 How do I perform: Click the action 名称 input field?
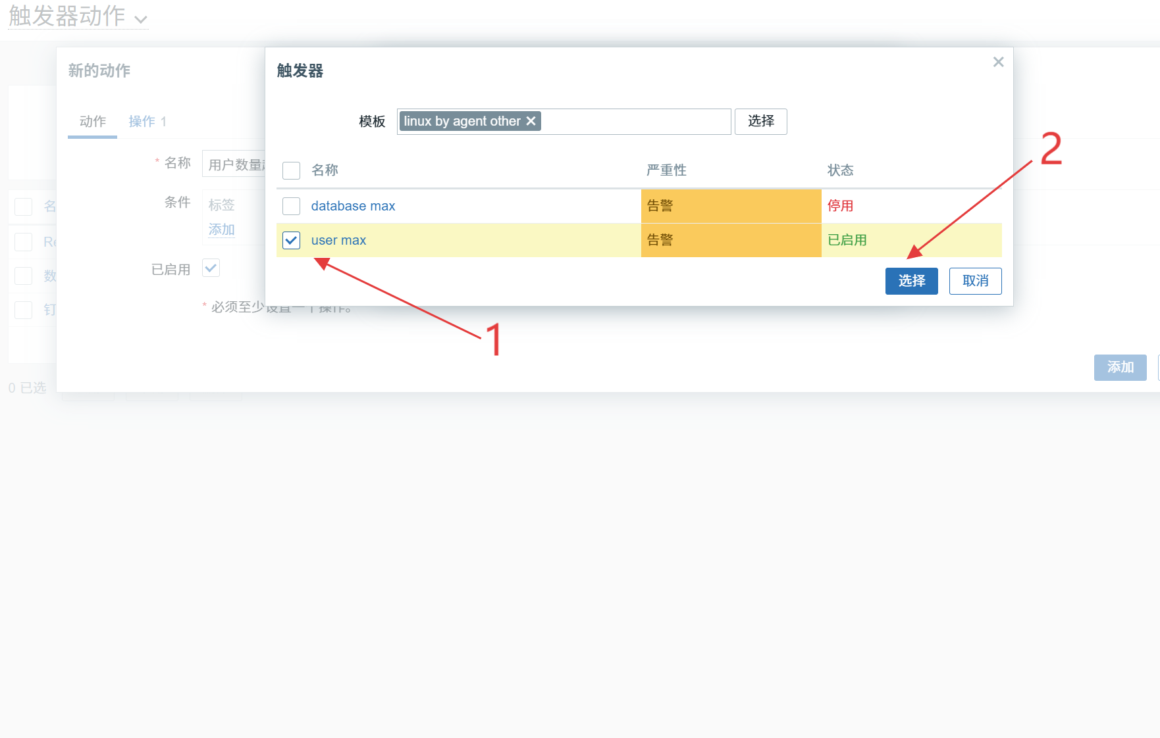(x=234, y=164)
